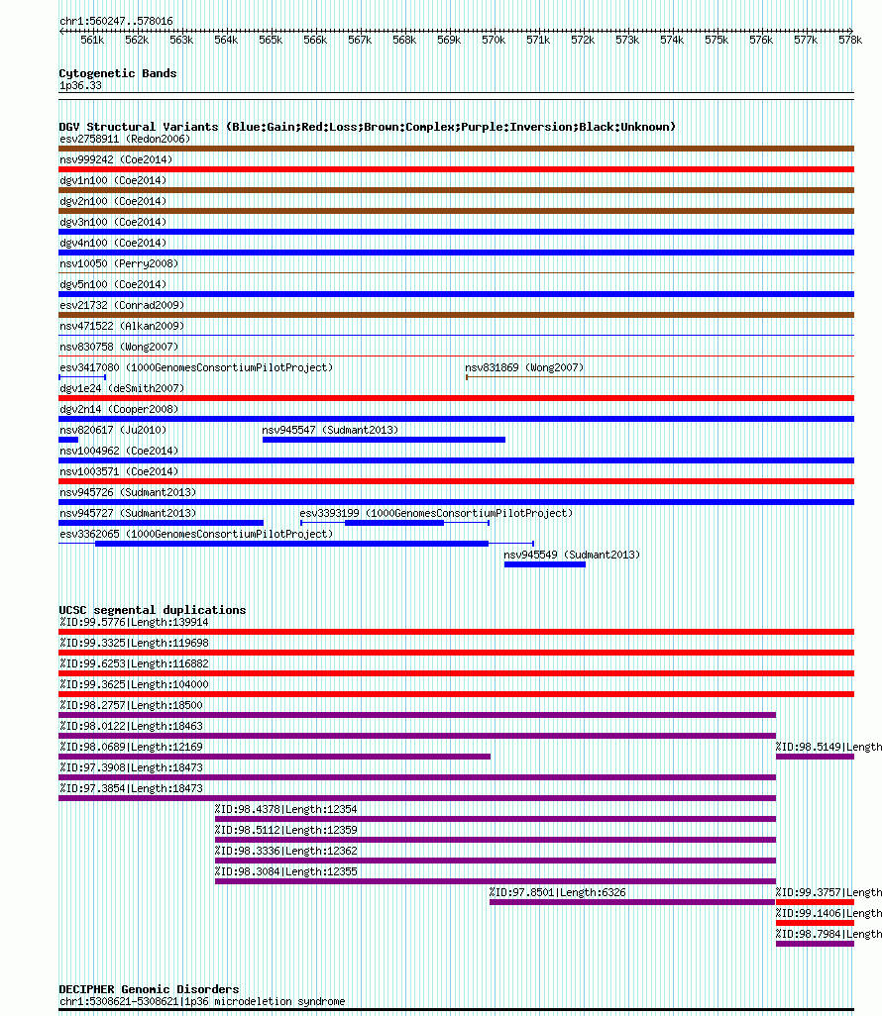This screenshot has width=882, height=1016.
Task: Select the nsv945549 blue feature bar
Action: (545, 564)
